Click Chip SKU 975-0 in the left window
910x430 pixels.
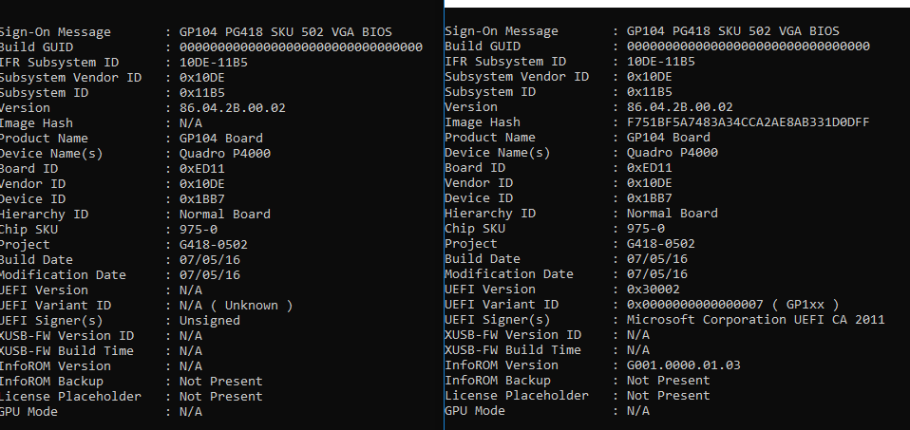[x=199, y=230]
